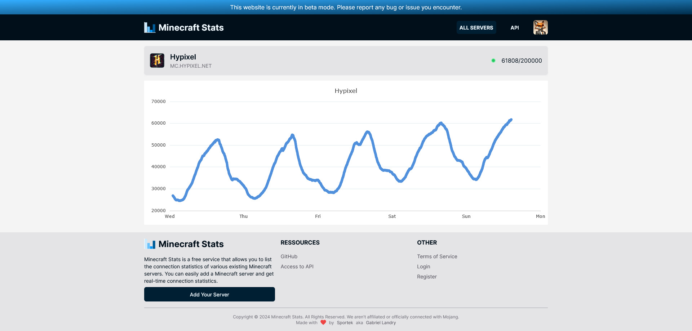Click the last data point on the chart line
692x331 pixels.
(x=511, y=120)
